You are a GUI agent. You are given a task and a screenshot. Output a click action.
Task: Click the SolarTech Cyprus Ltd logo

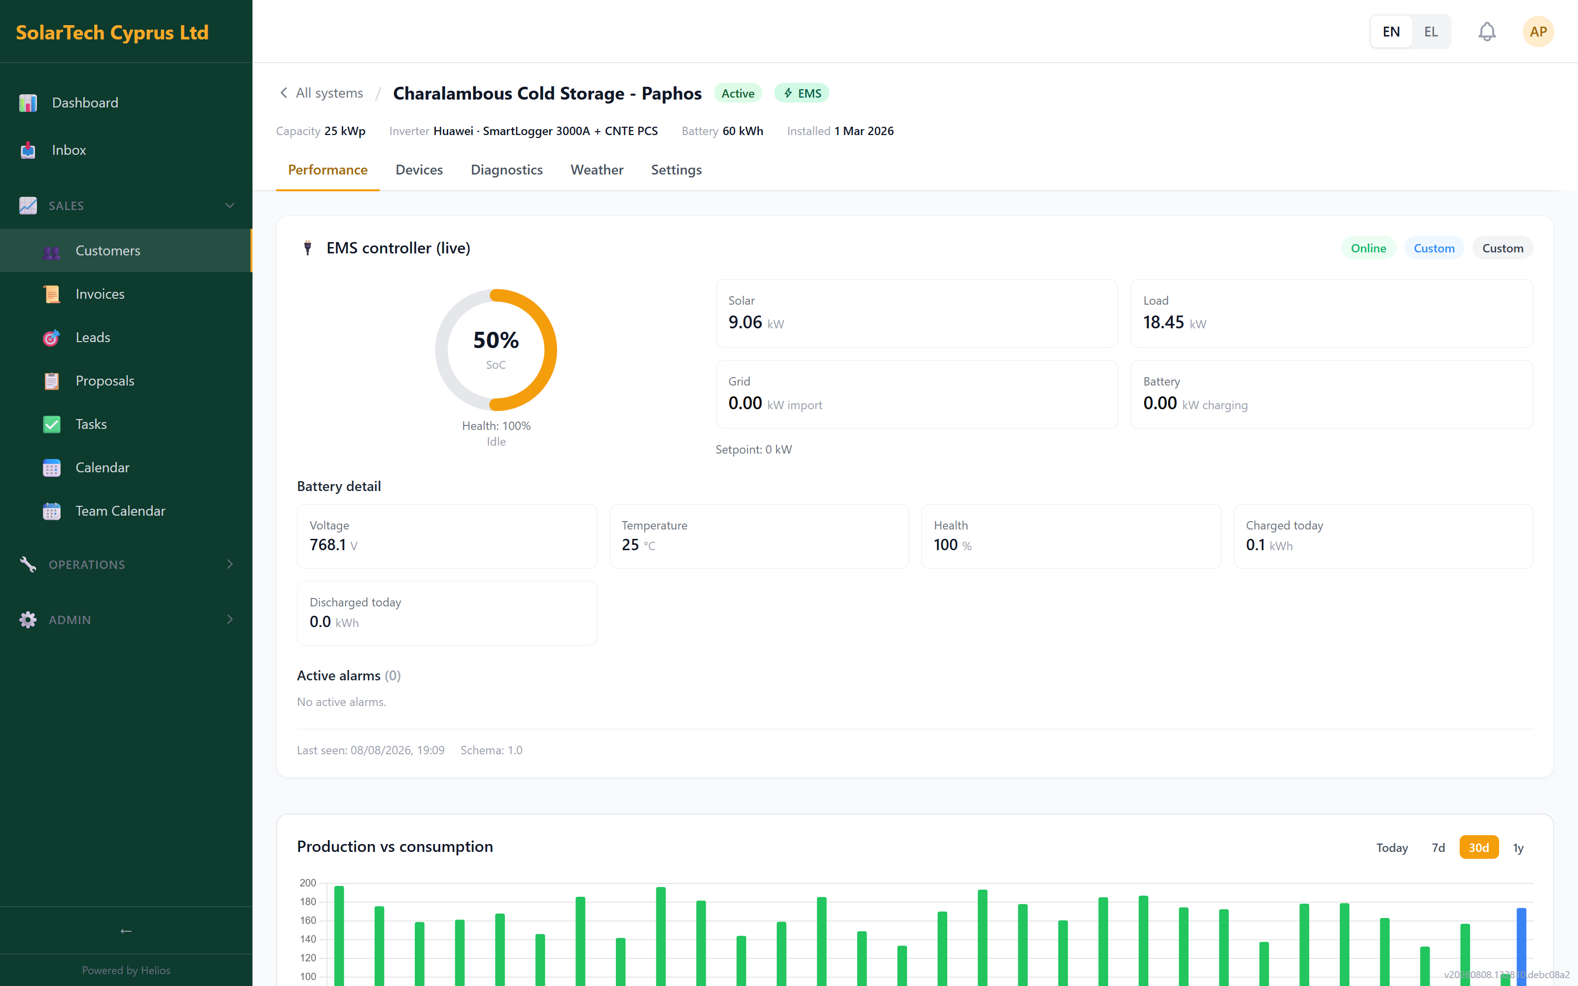[x=112, y=32]
